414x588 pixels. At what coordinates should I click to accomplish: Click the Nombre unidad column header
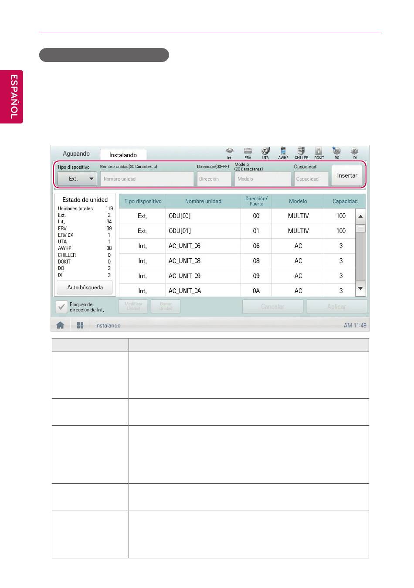(x=203, y=201)
